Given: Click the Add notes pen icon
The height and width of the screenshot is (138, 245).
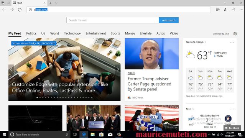Looking at the screenshot, I should tap(225, 10).
